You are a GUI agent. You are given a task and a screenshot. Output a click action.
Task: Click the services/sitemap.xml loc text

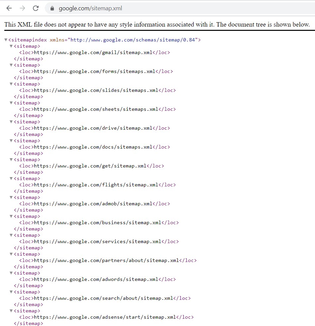coord(97,241)
